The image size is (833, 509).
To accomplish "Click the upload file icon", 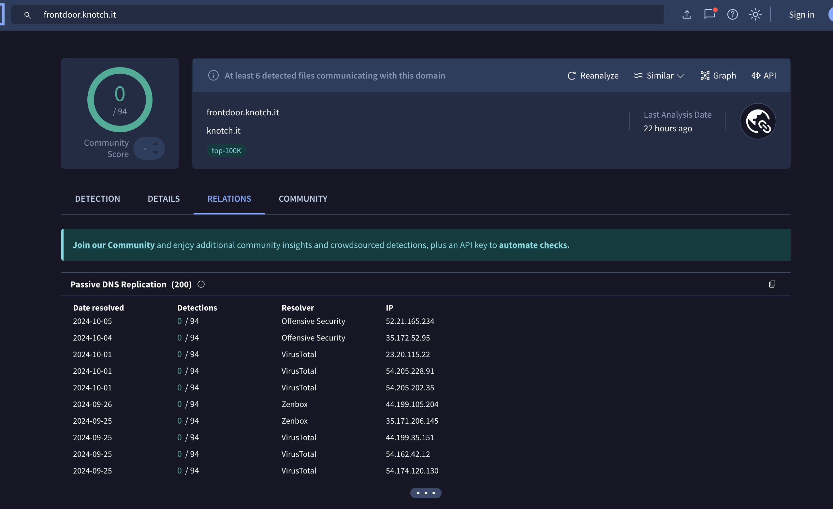I will coord(687,15).
